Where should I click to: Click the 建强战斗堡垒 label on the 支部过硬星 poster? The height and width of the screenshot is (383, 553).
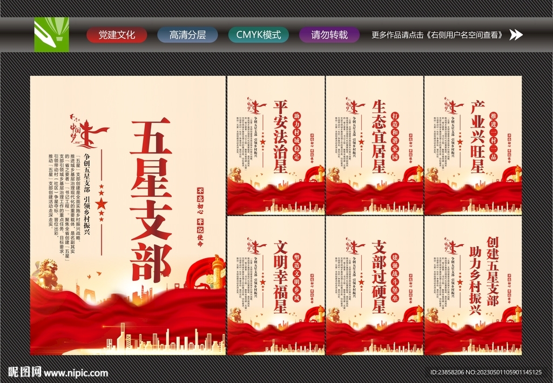[x=395, y=277]
